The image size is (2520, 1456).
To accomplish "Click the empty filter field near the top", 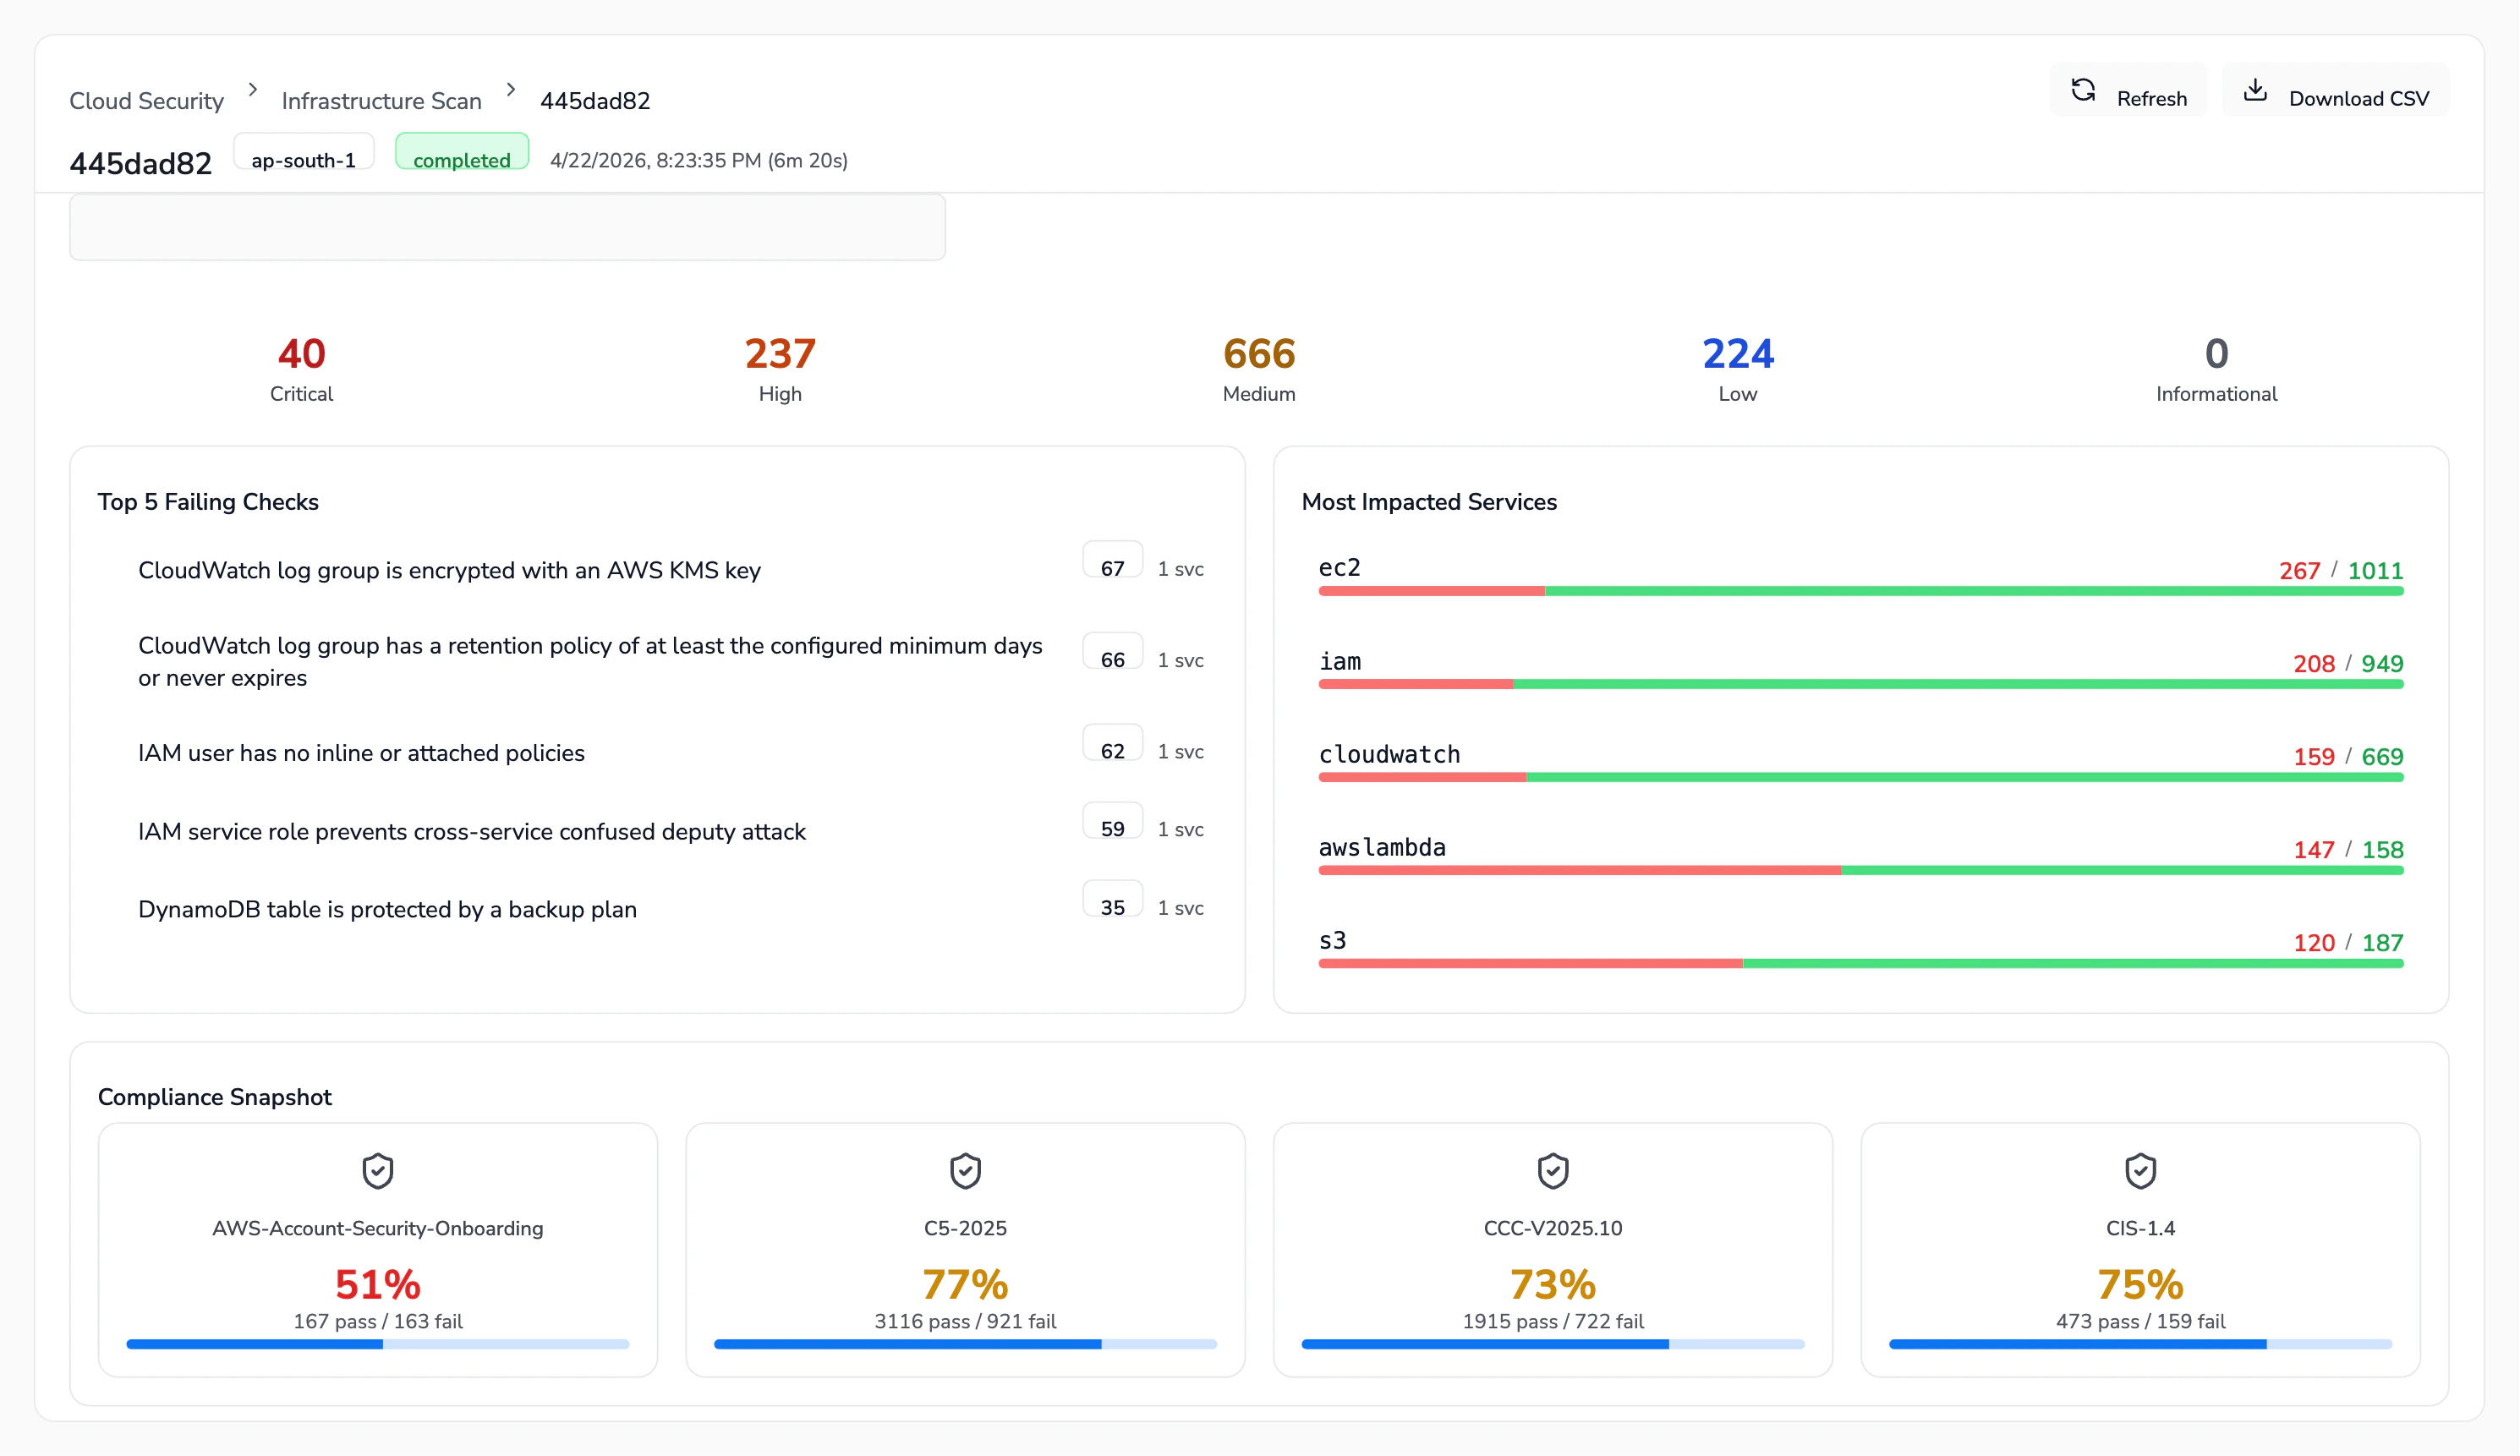I will point(507,227).
